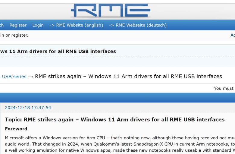Click the paragraph line starting 'a well working emulation'
The image size is (235, 154).
[x=120, y=150]
